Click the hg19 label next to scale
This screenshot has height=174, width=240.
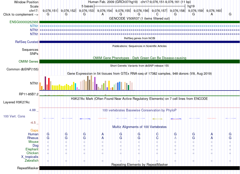191,6
